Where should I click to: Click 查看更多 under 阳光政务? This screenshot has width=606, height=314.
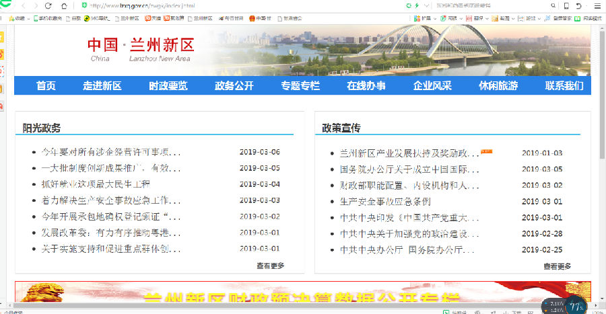[x=270, y=266]
